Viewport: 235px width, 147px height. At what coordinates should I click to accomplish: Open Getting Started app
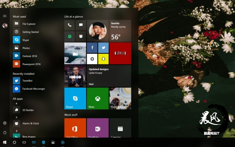pos(29,32)
